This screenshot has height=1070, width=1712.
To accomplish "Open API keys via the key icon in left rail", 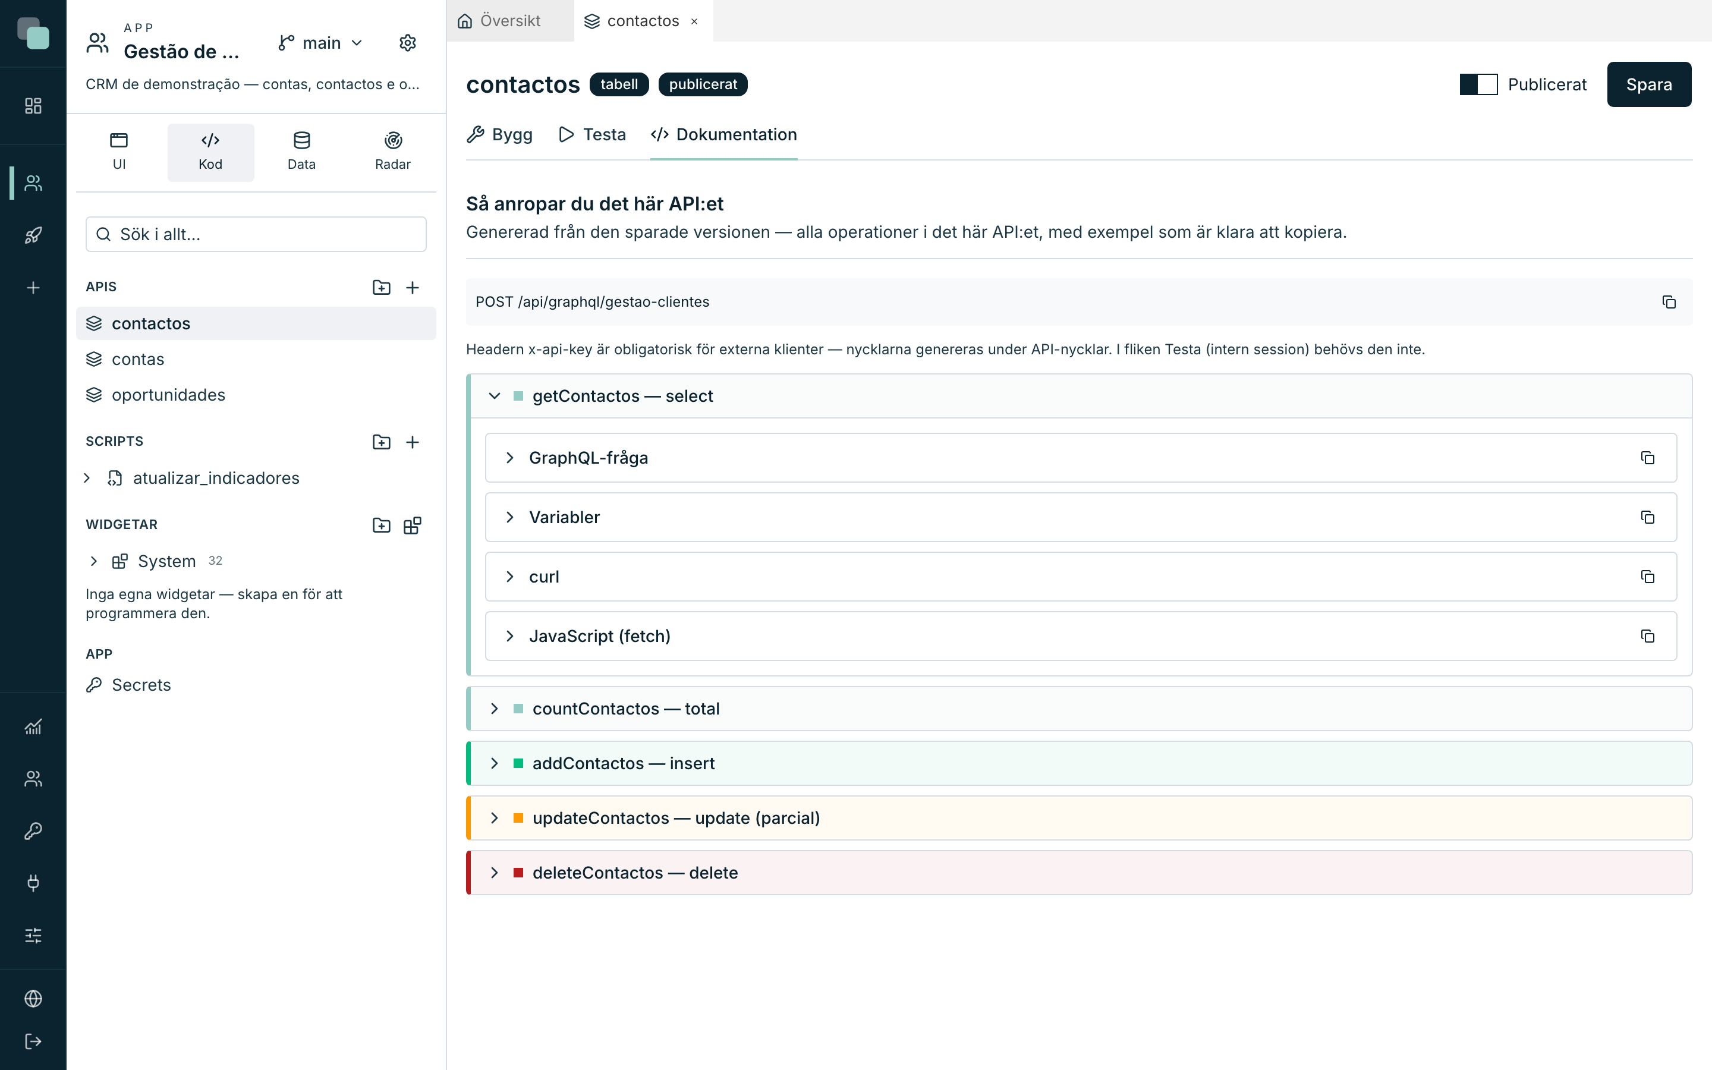I will point(33,831).
